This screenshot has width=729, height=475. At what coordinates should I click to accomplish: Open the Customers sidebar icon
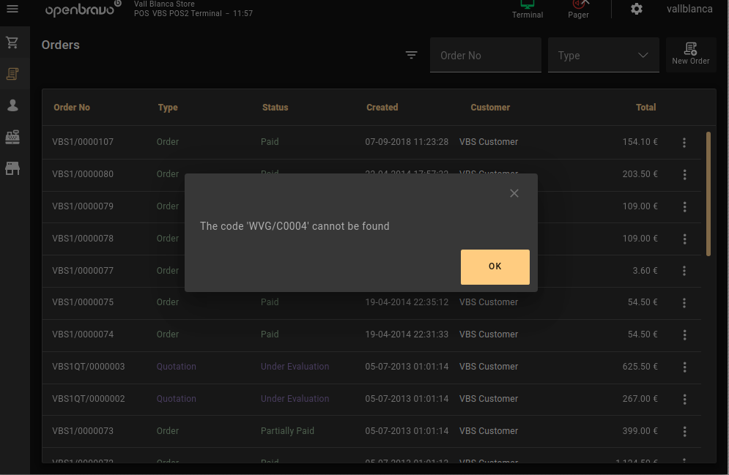pyautogui.click(x=12, y=105)
